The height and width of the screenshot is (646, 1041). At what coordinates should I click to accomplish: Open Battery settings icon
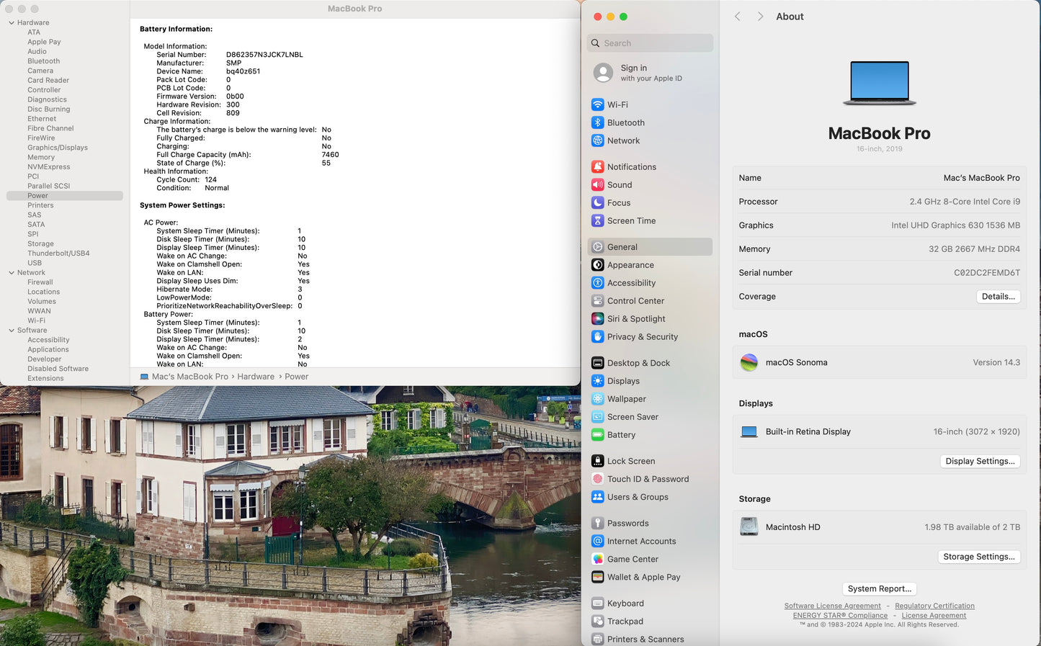pos(597,435)
